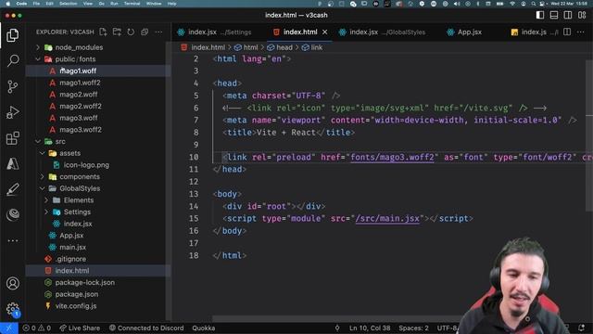Screen dimensions: 593x334
Task: Open the File menu in menu bar
Action: 36,4
